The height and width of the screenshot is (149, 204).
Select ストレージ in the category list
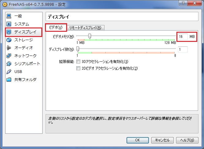tap(24, 40)
